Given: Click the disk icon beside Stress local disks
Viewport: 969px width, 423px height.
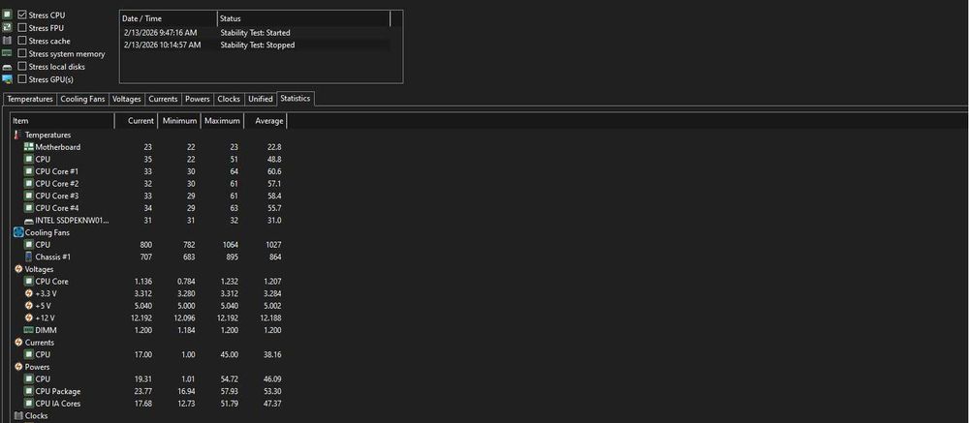Looking at the screenshot, I should pos(8,67).
